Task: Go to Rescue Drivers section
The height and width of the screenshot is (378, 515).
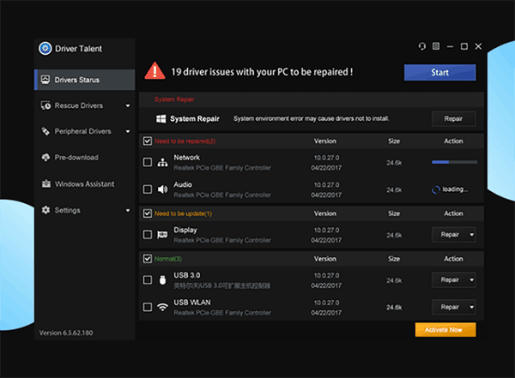Action: (x=85, y=105)
